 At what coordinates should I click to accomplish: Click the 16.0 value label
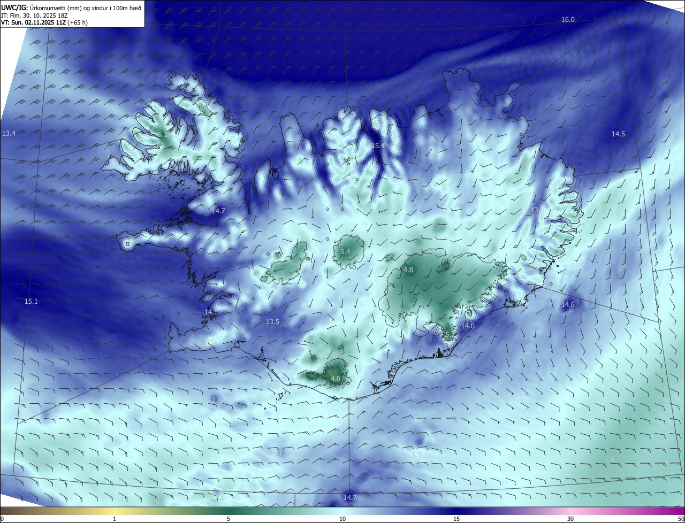tap(568, 20)
